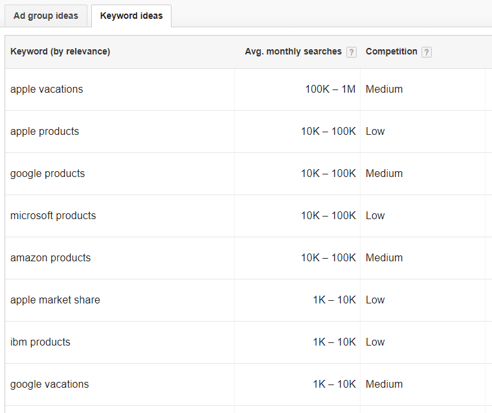The height and width of the screenshot is (413, 492).
Task: Click search volume for google vacations
Action: [x=335, y=384]
